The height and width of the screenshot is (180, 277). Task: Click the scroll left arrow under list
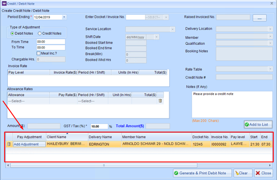pos(8,165)
